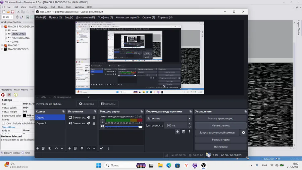Expand the NIGHTLOADING frame tree node
This screenshot has width=302, height=170.
(x=6, y=38)
